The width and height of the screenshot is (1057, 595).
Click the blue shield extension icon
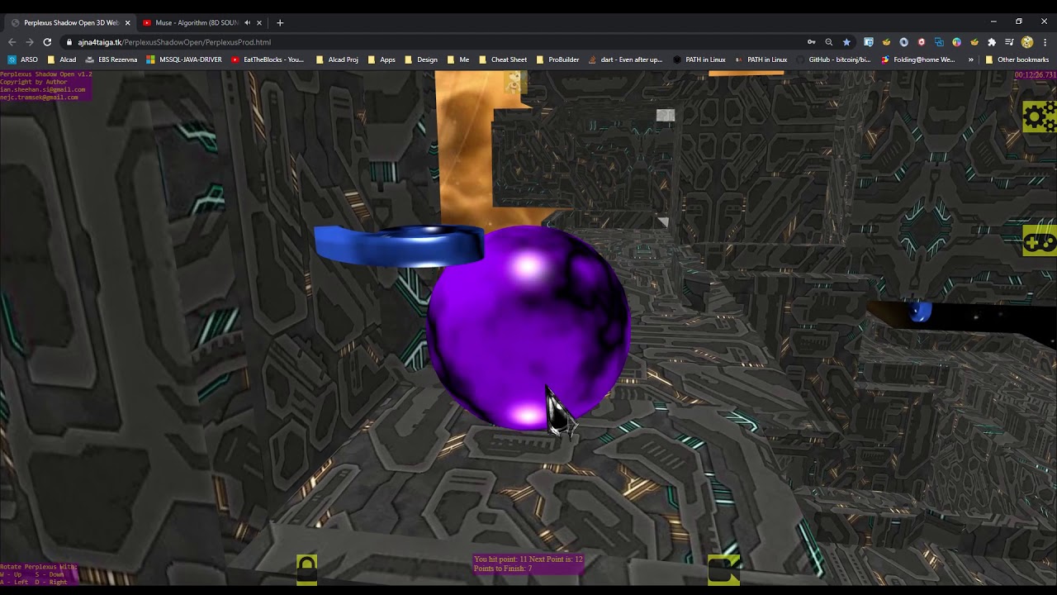click(x=869, y=42)
